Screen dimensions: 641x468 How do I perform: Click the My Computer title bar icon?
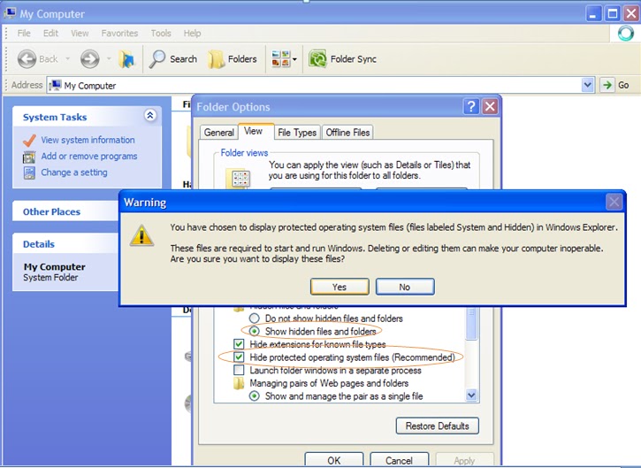pos(10,12)
